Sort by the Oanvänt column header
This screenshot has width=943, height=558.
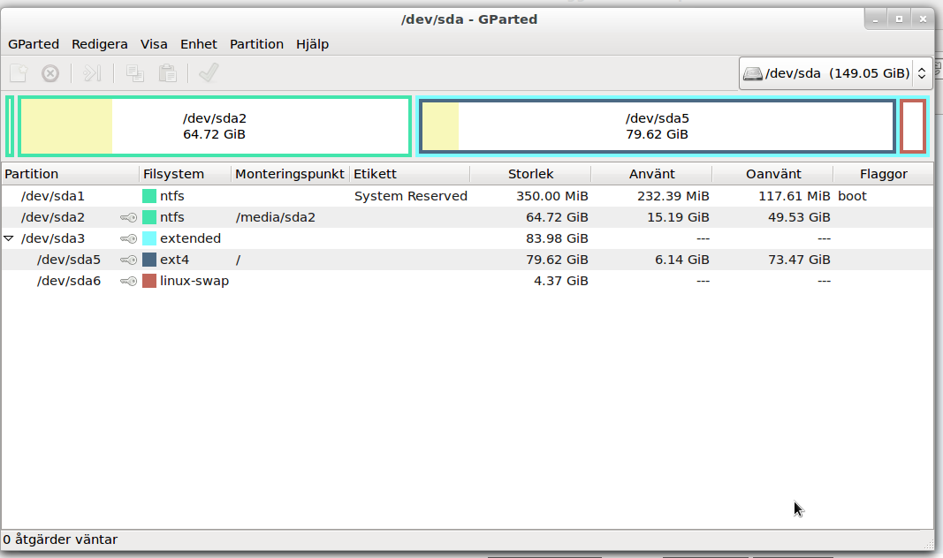pos(772,174)
